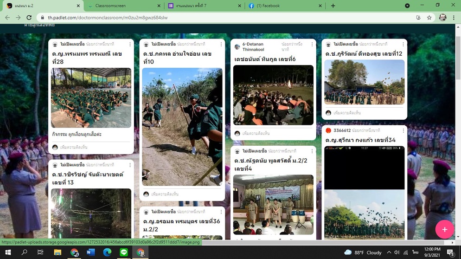Switch to the Classroomscreen tab
461x259 pixels.
[x=123, y=6]
